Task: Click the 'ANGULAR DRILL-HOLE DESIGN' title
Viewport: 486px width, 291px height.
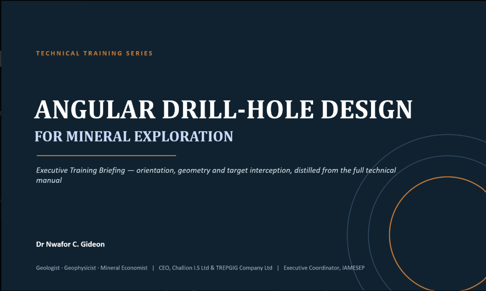Action: tap(223, 110)
